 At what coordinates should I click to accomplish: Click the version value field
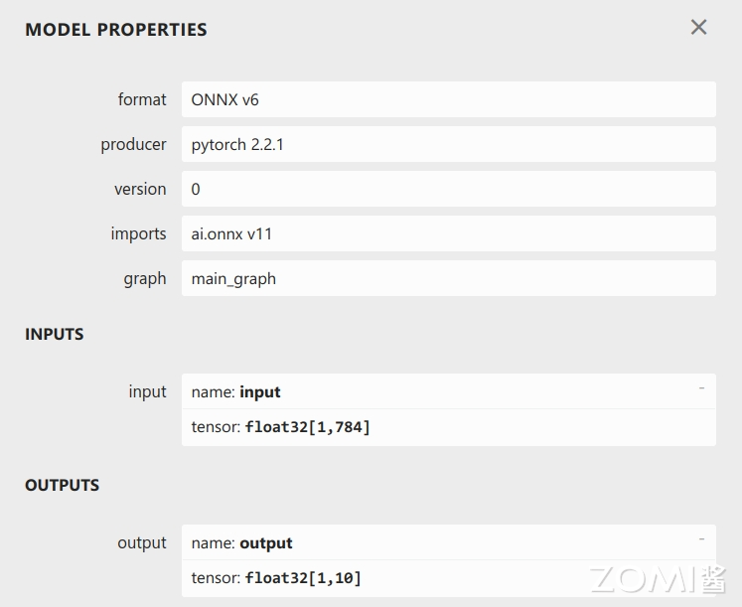(448, 189)
